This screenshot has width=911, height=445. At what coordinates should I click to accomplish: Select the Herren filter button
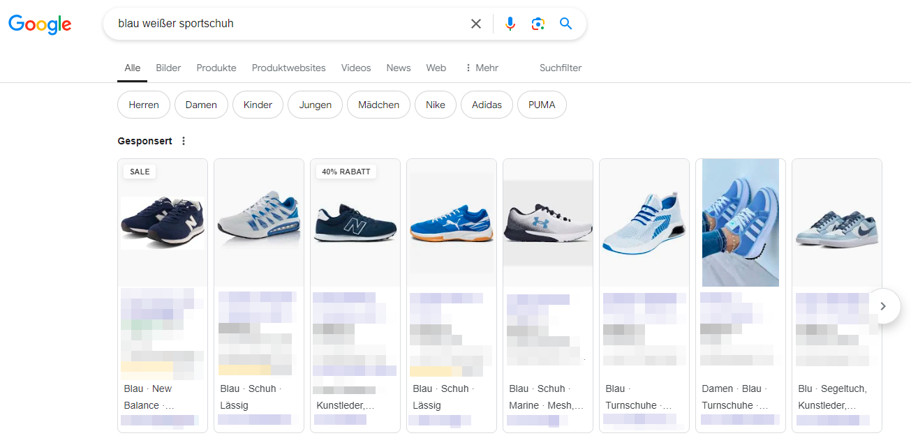point(143,105)
